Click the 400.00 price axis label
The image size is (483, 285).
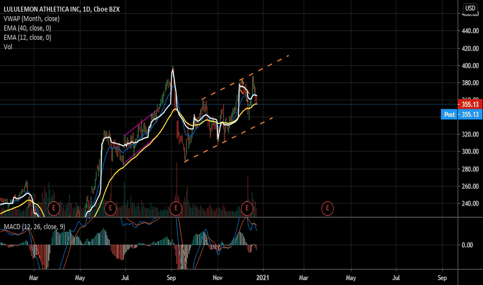(470, 66)
